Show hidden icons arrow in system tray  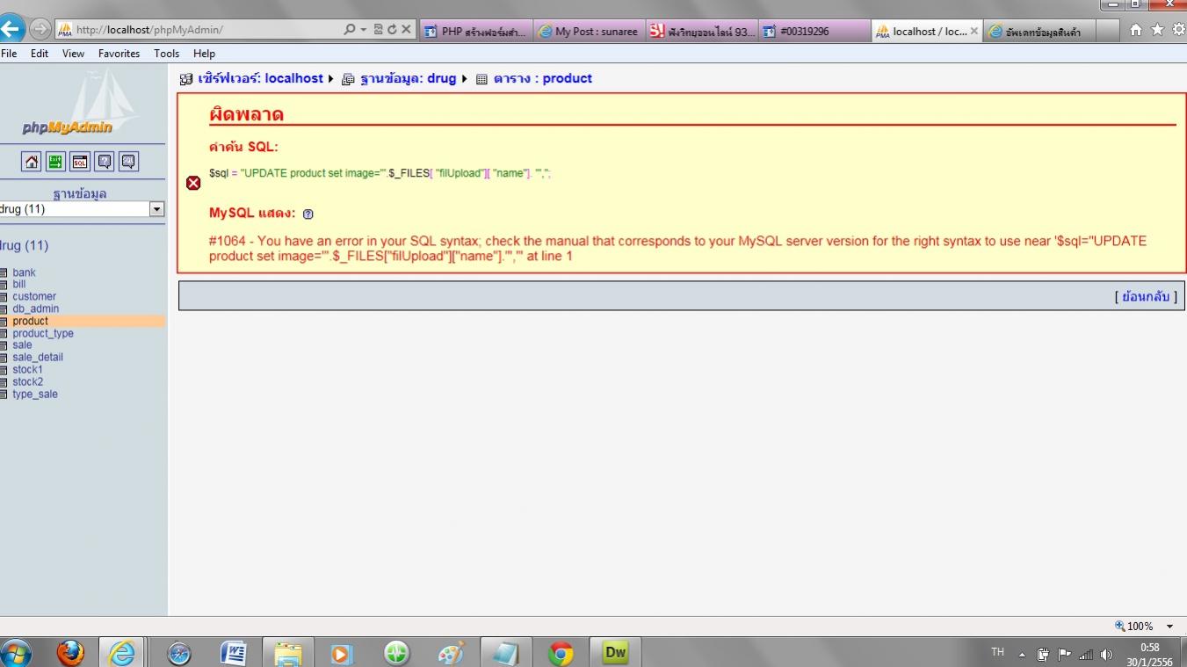point(1022,655)
